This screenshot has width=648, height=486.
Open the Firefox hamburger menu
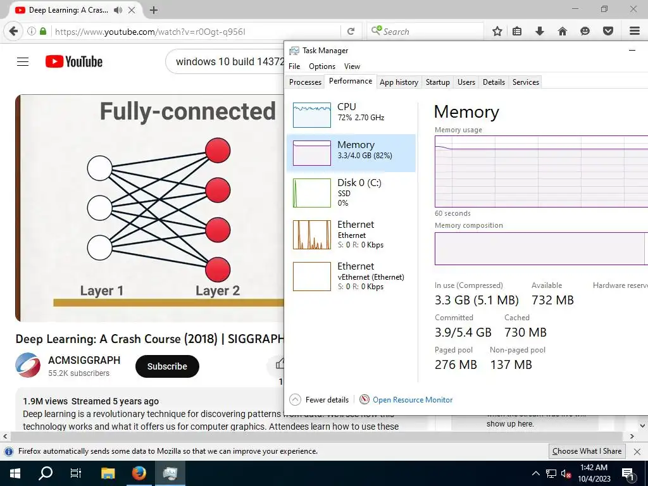click(x=635, y=31)
